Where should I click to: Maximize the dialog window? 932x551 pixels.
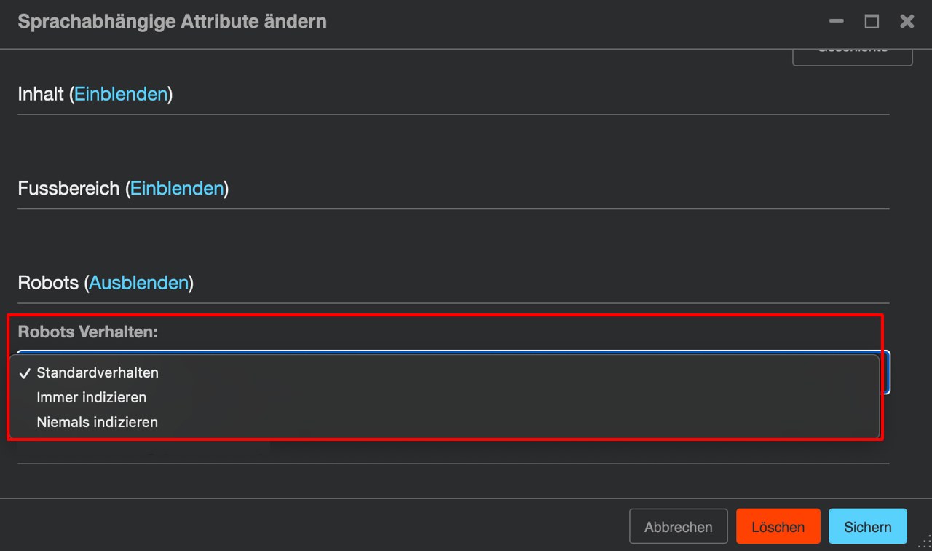tap(872, 22)
